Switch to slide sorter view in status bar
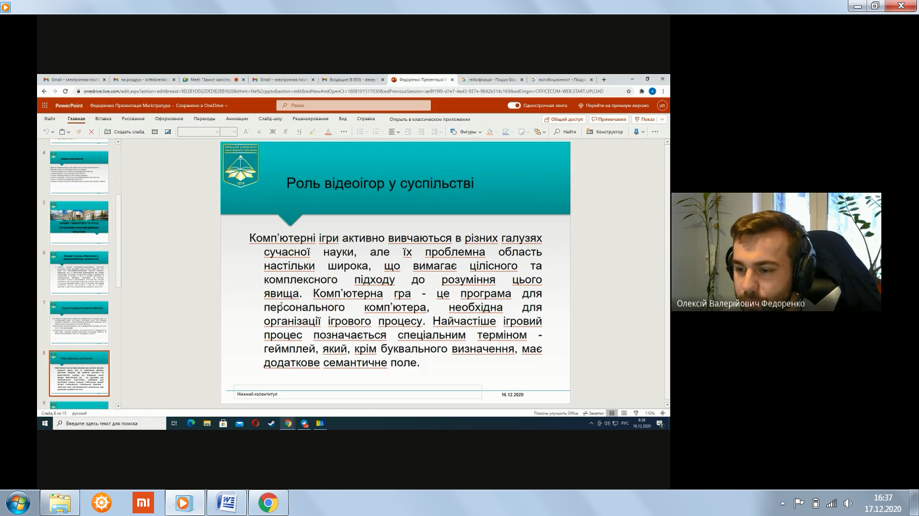919x516 pixels. pyautogui.click(x=623, y=413)
